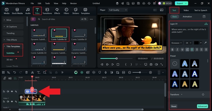Take a snapshot with the camera icon
Screen dimensions: 212x111
[x=151, y=64]
